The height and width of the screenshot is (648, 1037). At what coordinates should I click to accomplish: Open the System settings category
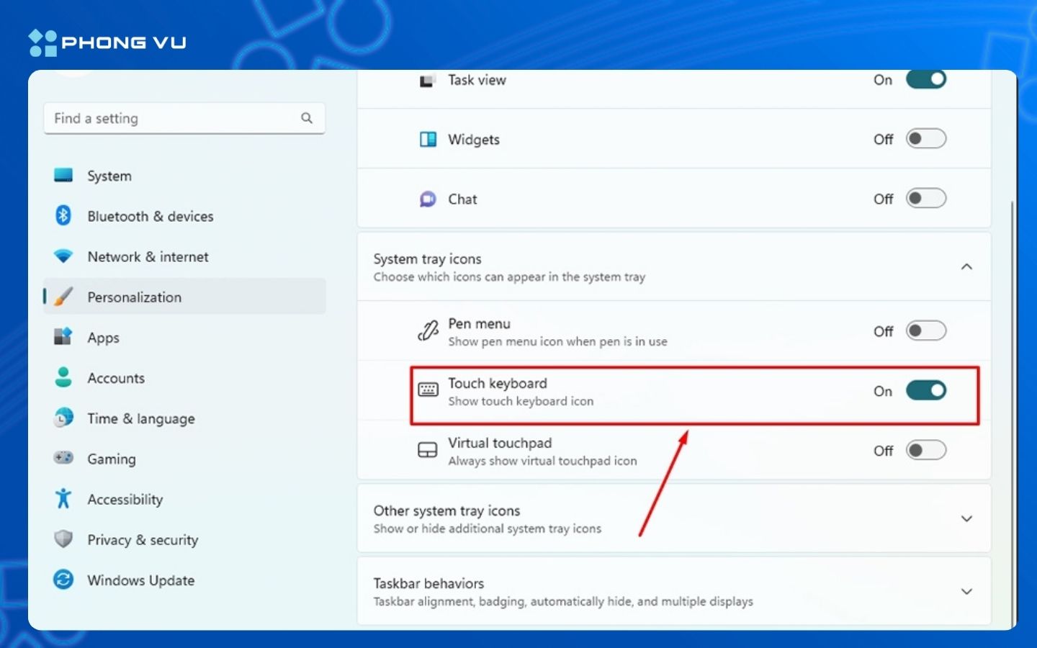[109, 176]
